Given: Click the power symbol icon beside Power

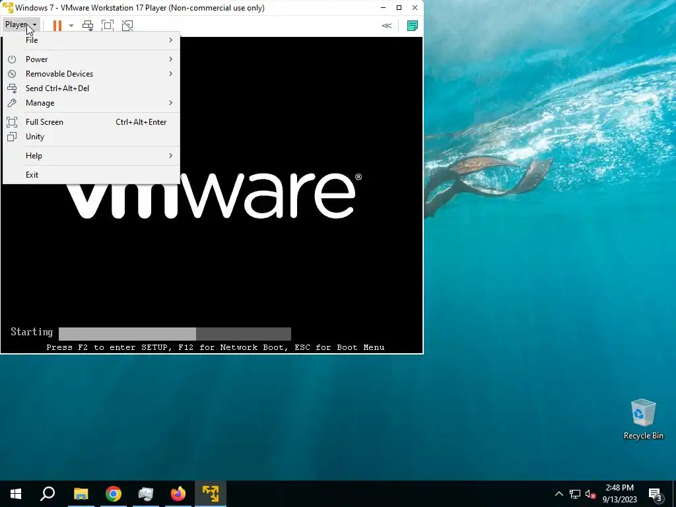Looking at the screenshot, I should 12,59.
